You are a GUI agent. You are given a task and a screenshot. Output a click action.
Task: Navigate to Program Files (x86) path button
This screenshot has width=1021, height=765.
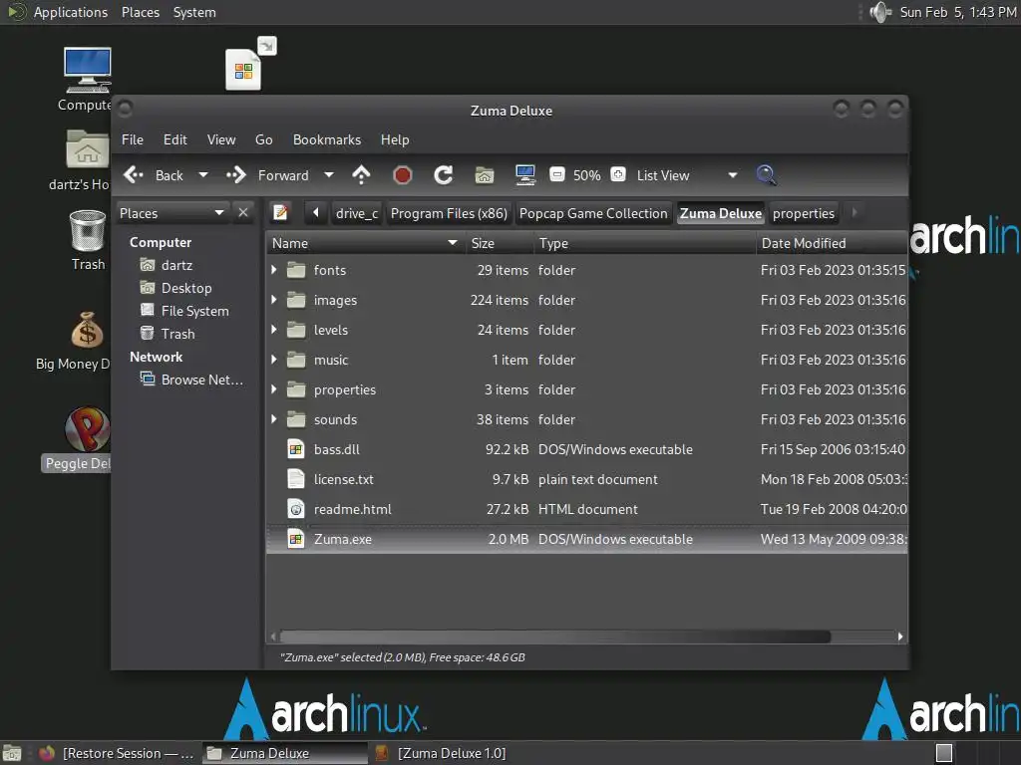pos(449,213)
